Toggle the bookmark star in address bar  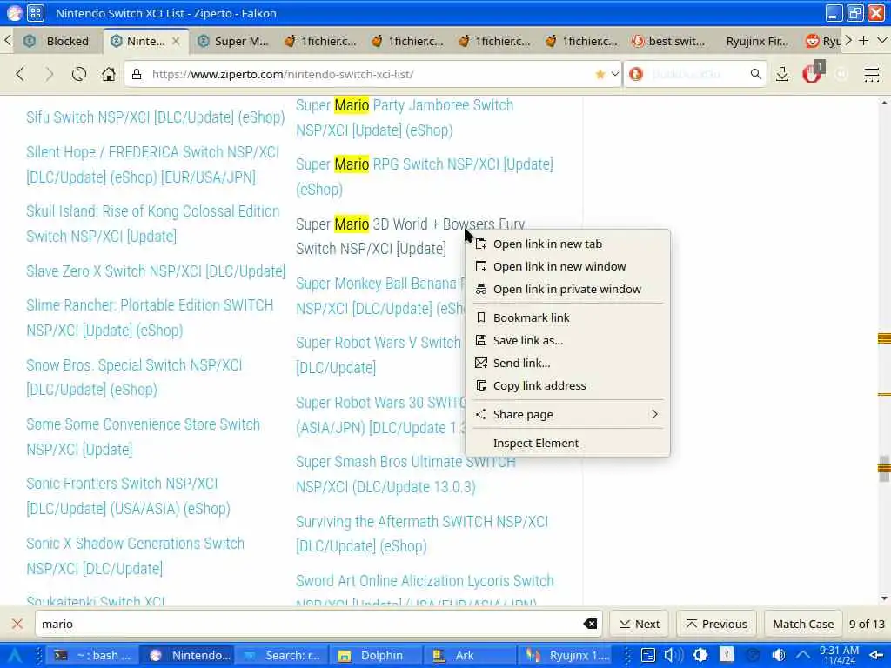pyautogui.click(x=600, y=74)
